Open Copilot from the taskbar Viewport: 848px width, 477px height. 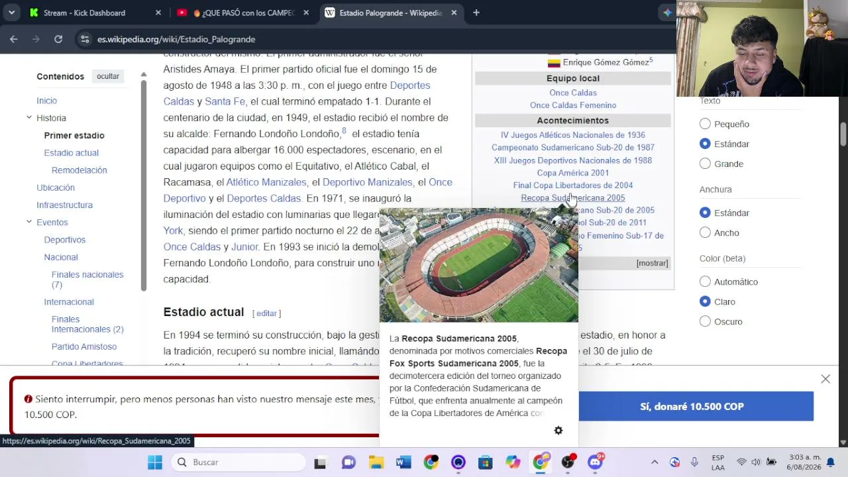513,462
